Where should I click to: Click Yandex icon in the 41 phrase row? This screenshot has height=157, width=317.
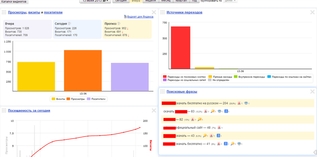(x=219, y=144)
